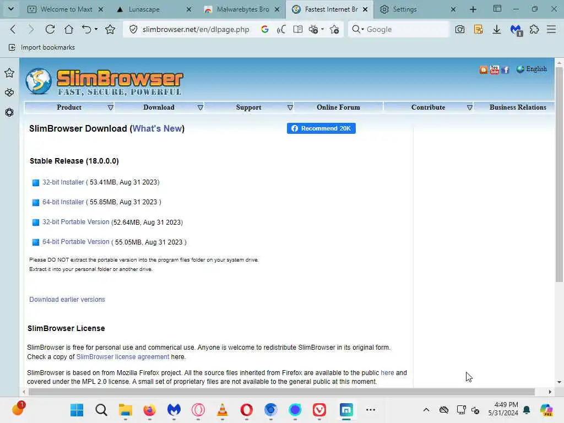Open Business Relations page
Viewport: 564px width, 423px height.
(518, 107)
